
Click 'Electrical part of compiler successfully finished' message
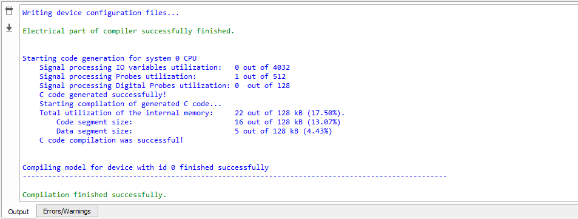click(x=129, y=31)
